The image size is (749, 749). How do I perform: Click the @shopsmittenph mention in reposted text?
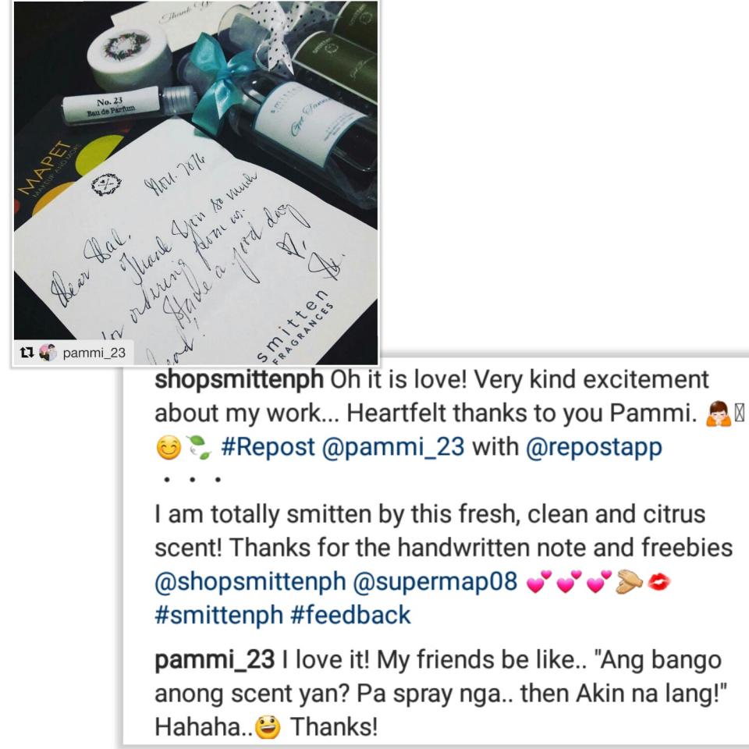250,582
